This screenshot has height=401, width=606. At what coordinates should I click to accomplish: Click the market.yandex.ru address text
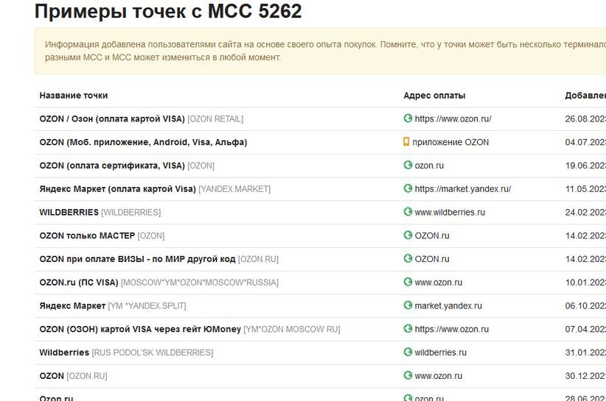pos(448,306)
